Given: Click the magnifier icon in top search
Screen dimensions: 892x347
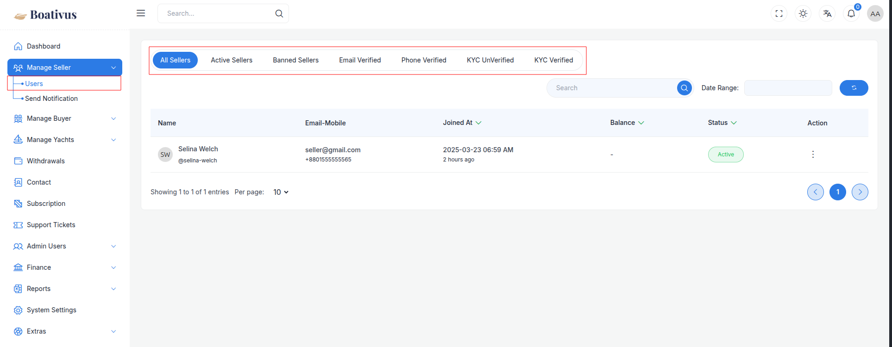Looking at the screenshot, I should coord(279,13).
